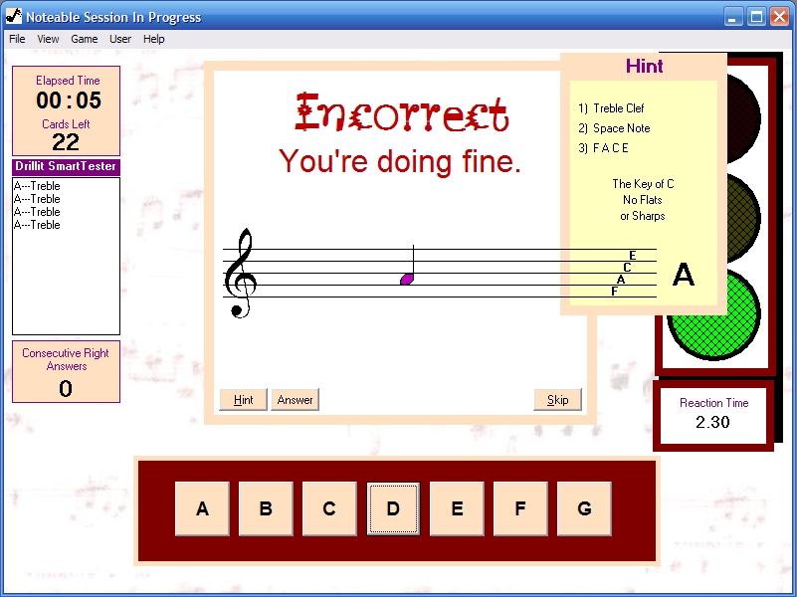
Task: Maximize the Noteable window
Action: [x=756, y=17]
